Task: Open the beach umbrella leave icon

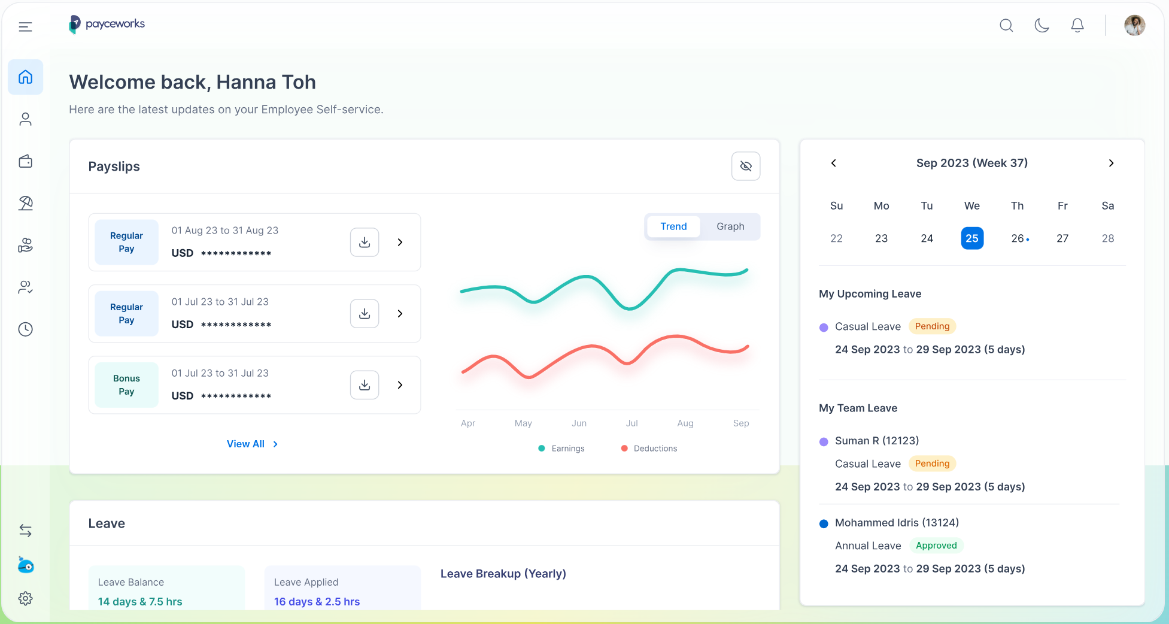Action: coord(25,203)
